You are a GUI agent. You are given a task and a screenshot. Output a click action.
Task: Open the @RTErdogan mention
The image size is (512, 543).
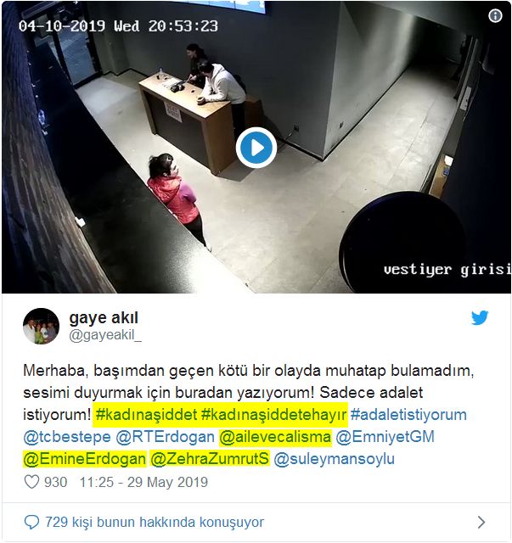(x=165, y=437)
